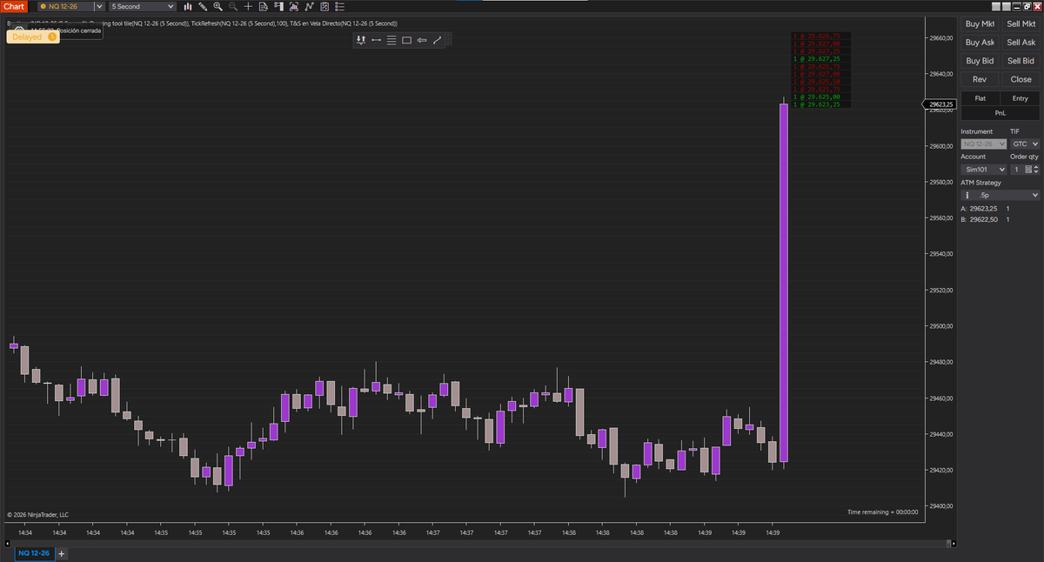The height and width of the screenshot is (562, 1044).
Task: Open the ATM Strategy .5p dropdown
Action: [x=1000, y=196]
